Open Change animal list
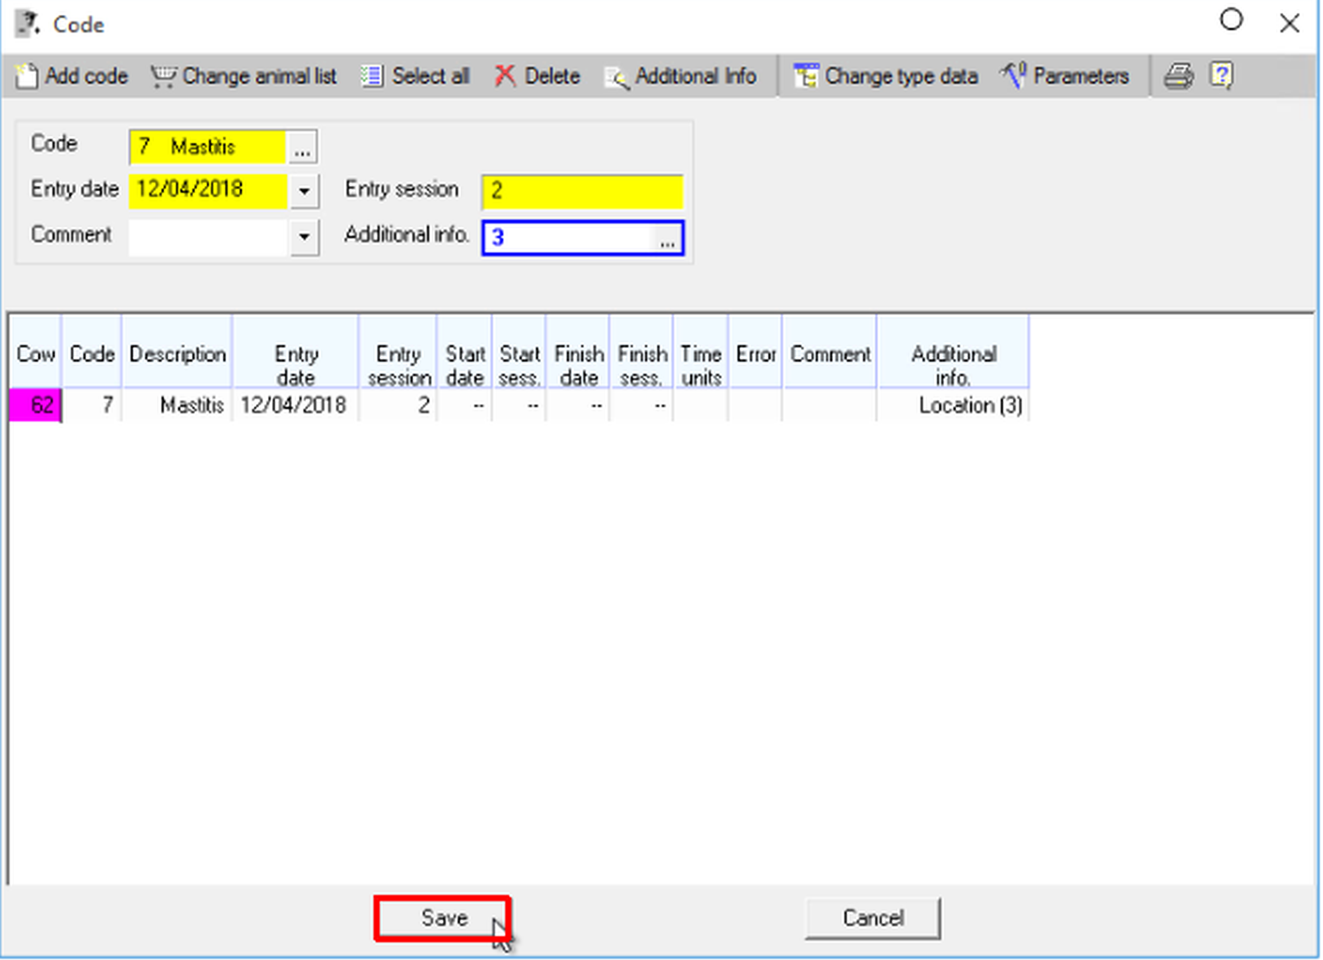The width and height of the screenshot is (1323, 960). [243, 77]
